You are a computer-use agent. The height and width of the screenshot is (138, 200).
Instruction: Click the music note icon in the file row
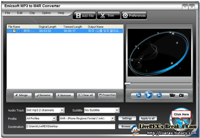click(x=19, y=31)
